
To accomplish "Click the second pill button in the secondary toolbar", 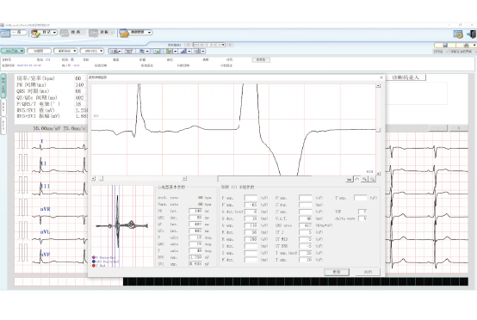I will click(39, 51).
